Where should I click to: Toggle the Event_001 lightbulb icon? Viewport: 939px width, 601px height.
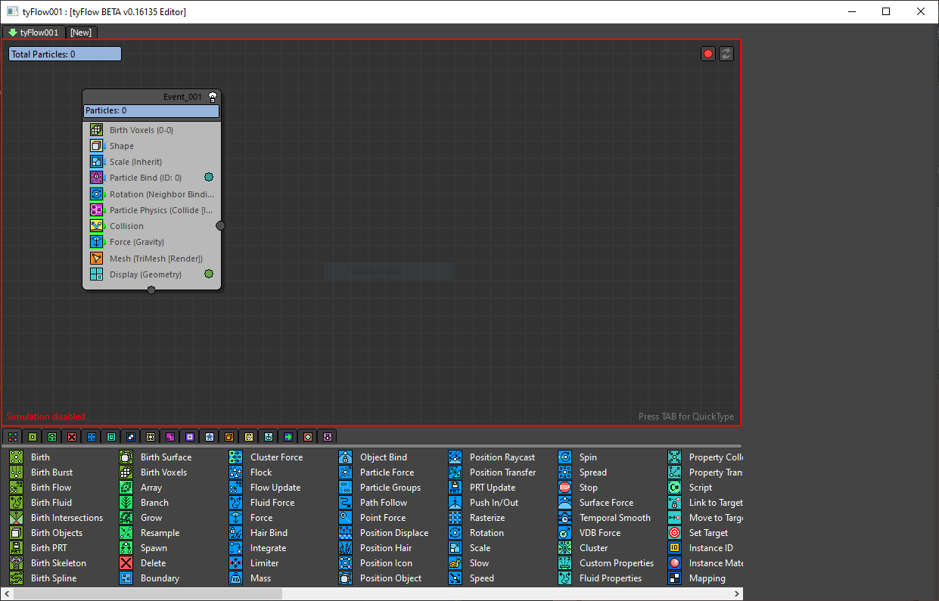[213, 97]
